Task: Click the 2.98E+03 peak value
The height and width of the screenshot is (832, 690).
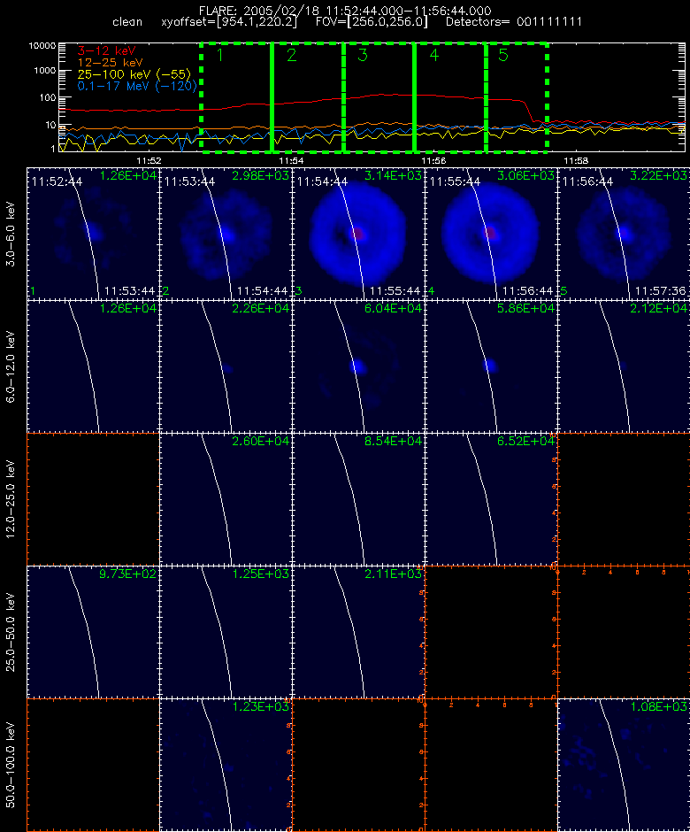Action: pos(260,175)
